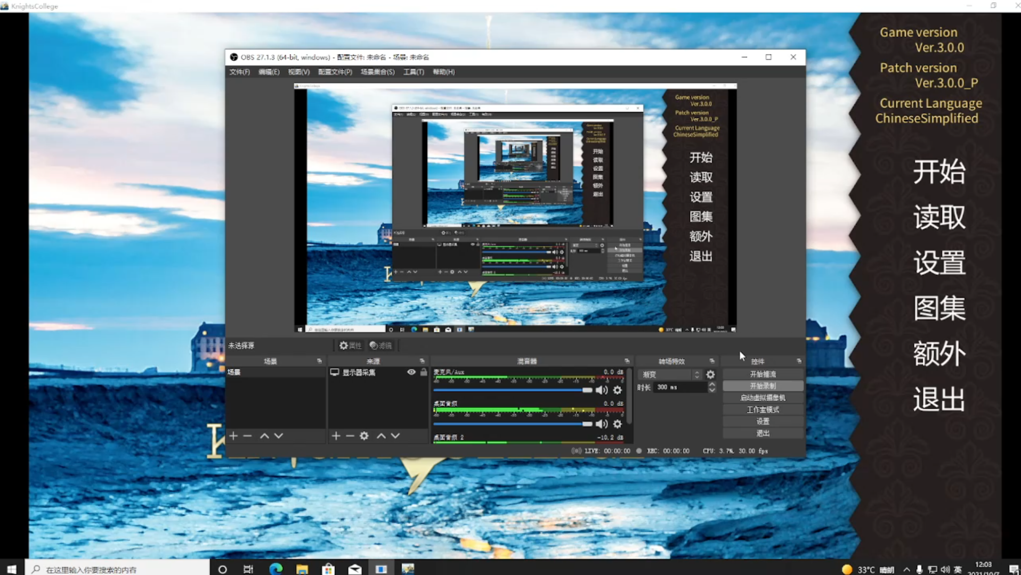Click the mixer panel vertical scrollbar

point(629,397)
